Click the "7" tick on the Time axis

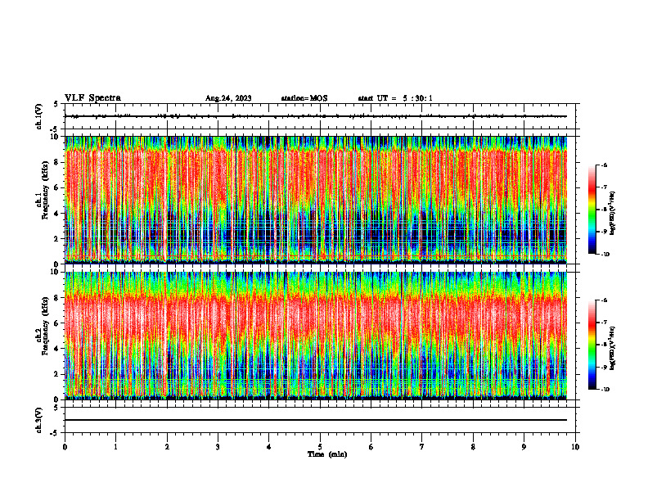[x=422, y=447]
